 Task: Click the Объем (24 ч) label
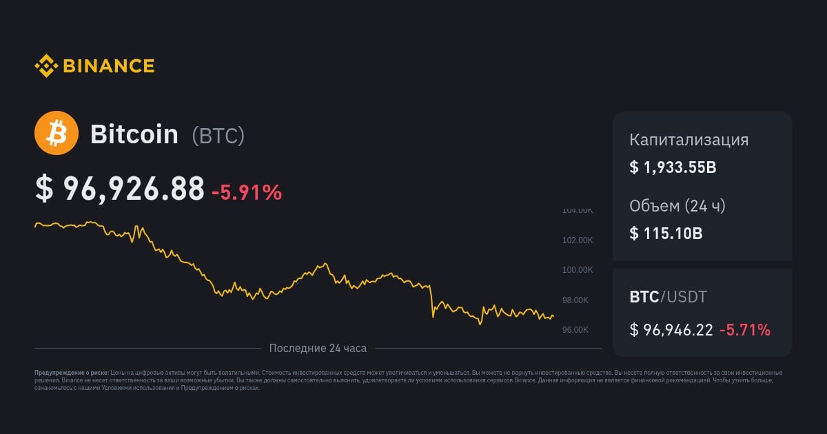click(x=677, y=206)
